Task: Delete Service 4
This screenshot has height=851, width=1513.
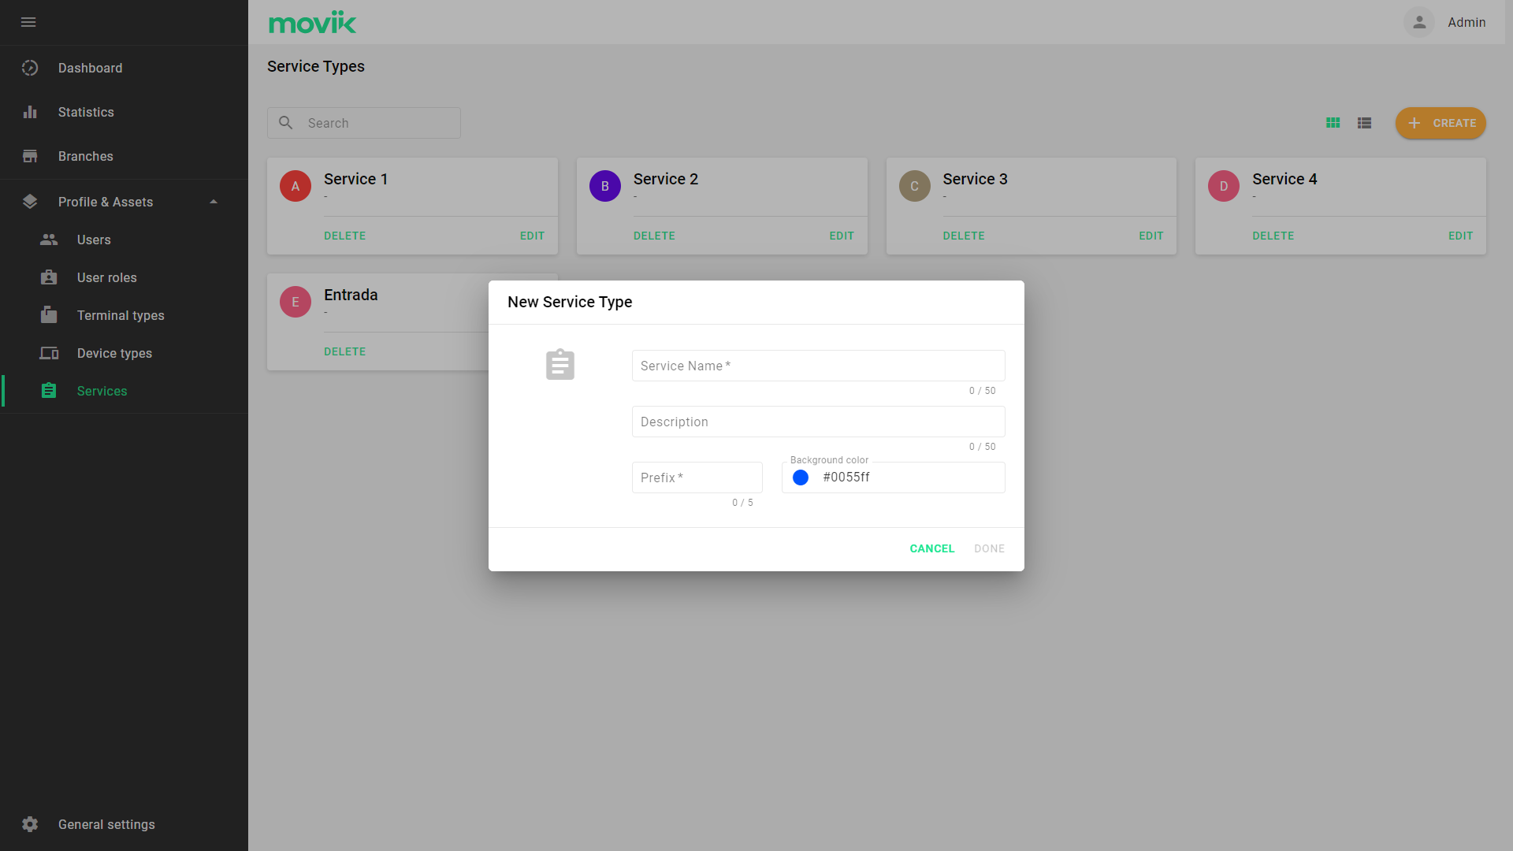Action: (1273, 236)
